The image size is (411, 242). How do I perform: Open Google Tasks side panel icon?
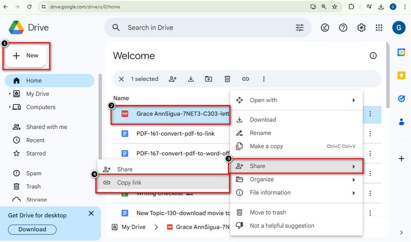401,98
